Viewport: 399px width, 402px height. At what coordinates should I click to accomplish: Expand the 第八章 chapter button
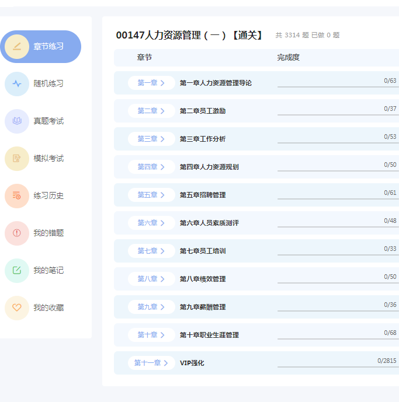151,279
